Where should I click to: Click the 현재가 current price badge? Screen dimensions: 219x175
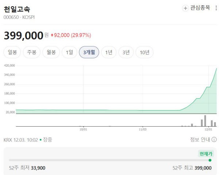pyautogui.click(x=206, y=154)
